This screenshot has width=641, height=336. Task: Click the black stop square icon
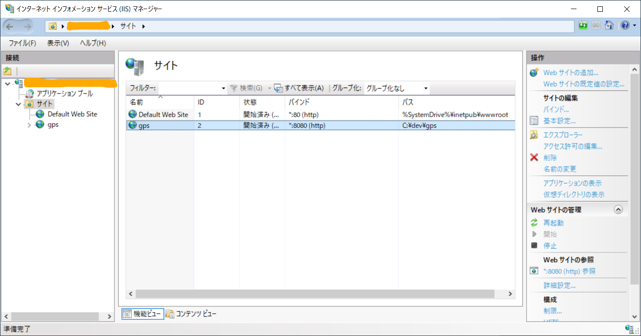point(534,246)
